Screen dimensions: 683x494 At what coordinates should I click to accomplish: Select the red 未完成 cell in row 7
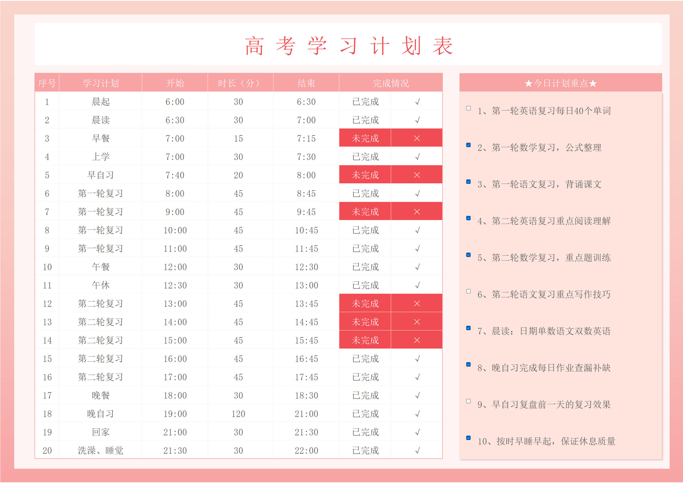(x=365, y=212)
